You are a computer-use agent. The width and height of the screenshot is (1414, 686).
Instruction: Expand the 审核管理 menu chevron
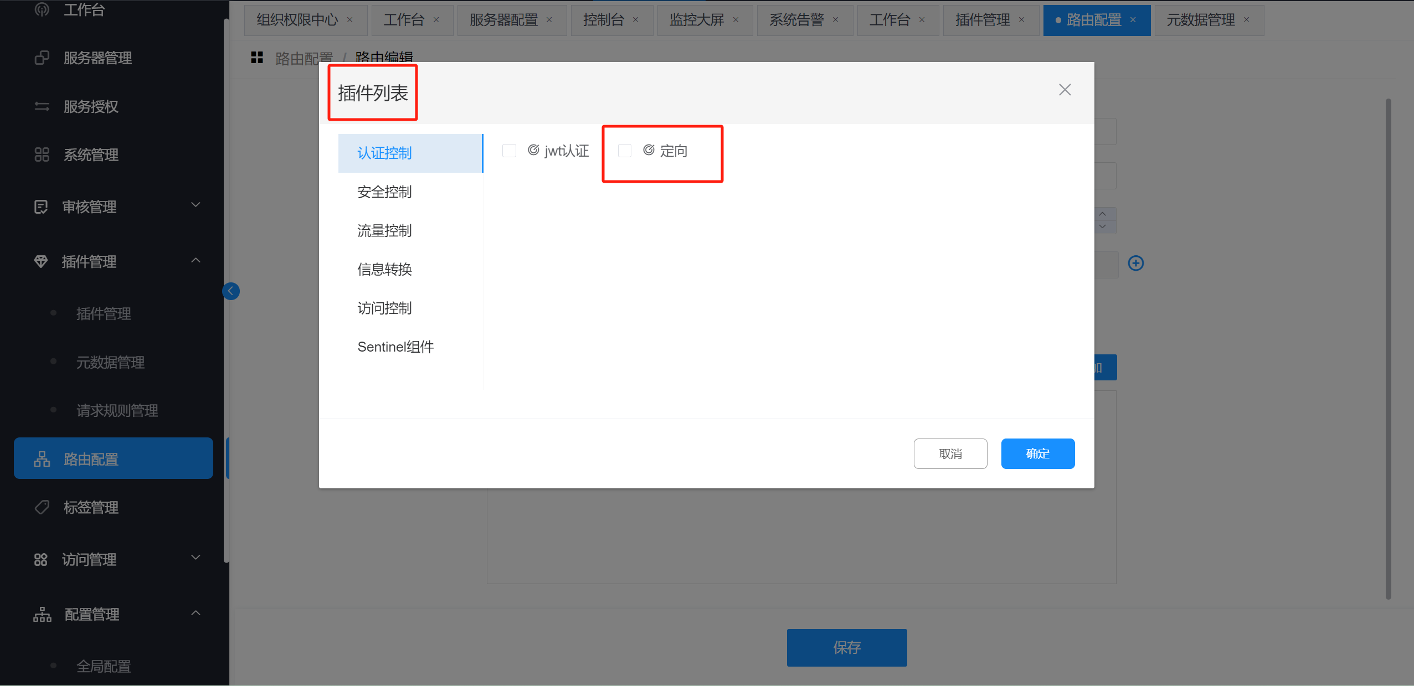click(x=196, y=205)
